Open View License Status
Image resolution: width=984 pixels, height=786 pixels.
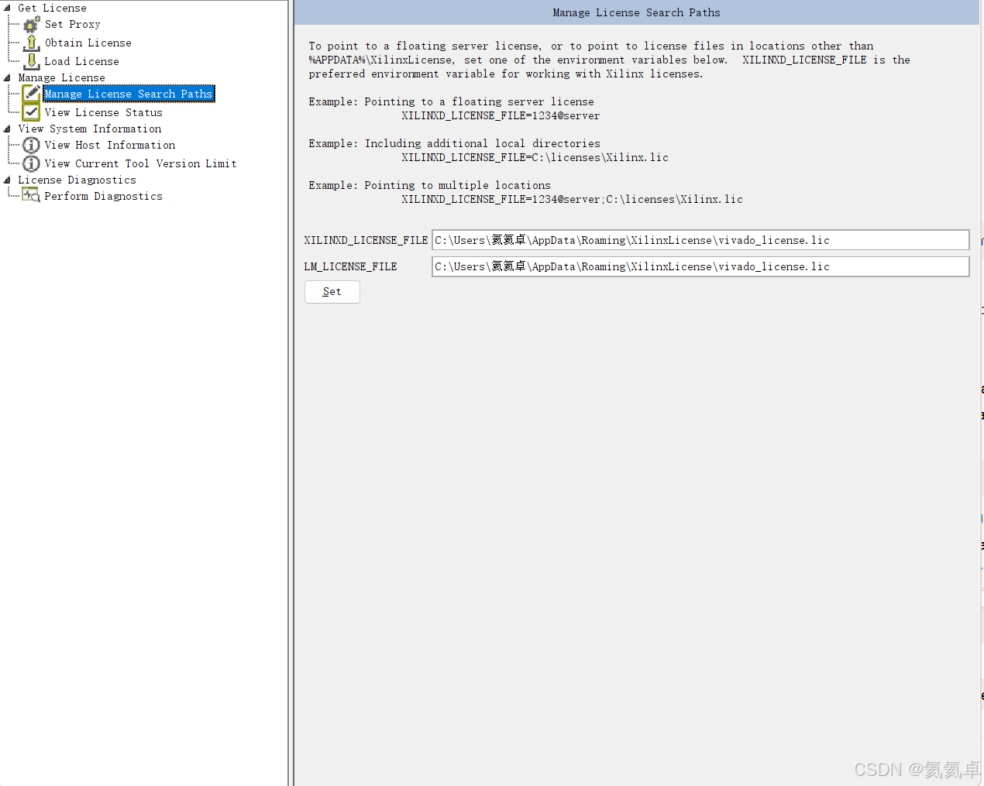(x=104, y=113)
